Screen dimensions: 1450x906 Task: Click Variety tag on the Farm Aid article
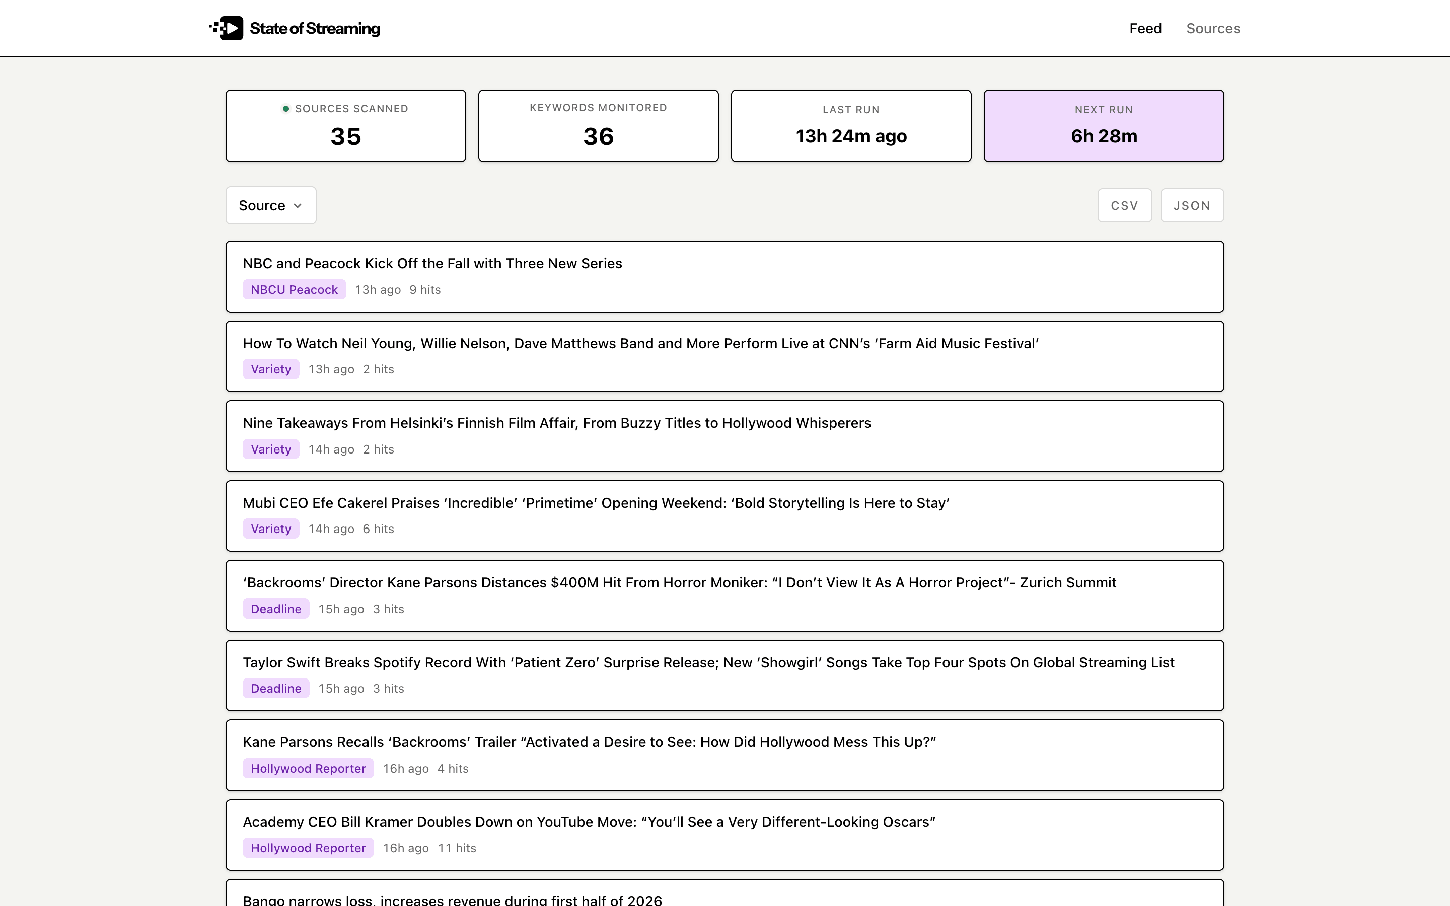[271, 369]
